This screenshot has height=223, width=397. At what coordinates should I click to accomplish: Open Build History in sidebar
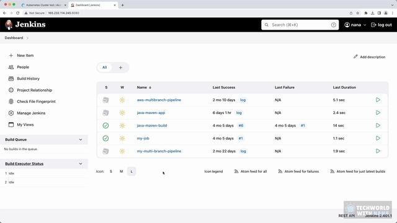24,79
